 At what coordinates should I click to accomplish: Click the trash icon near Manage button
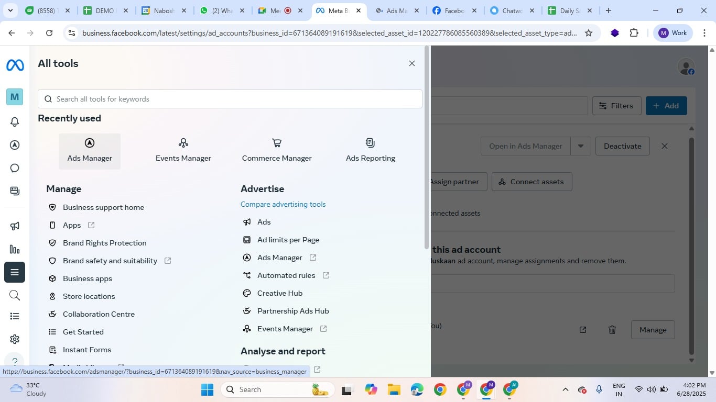tap(612, 329)
